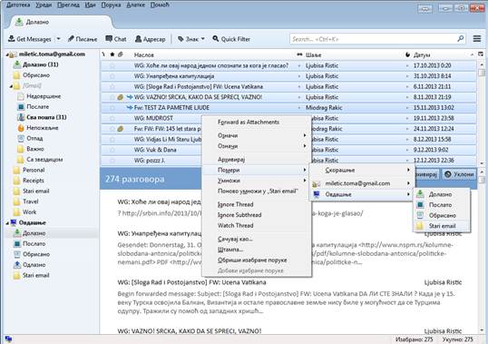Image resolution: width=488 pixels, height=344 pixels.
Task: Open Chat from the toolbar
Action: [116, 39]
